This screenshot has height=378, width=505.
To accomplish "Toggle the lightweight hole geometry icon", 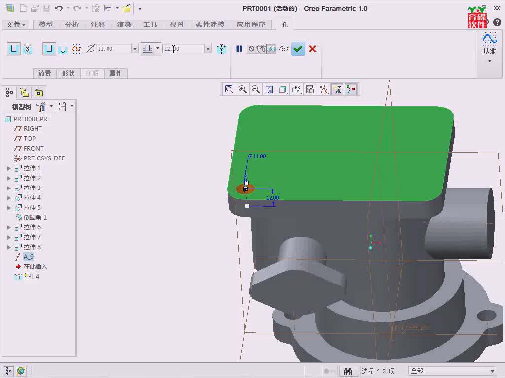I will 222,49.
